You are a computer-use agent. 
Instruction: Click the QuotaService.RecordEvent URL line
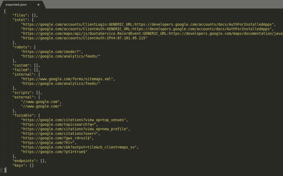point(147,33)
